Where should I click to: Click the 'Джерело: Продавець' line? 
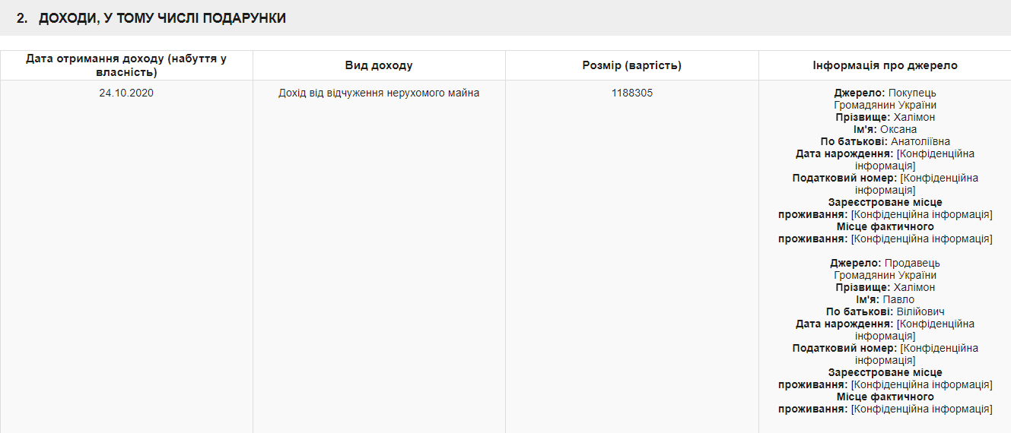[885, 263]
